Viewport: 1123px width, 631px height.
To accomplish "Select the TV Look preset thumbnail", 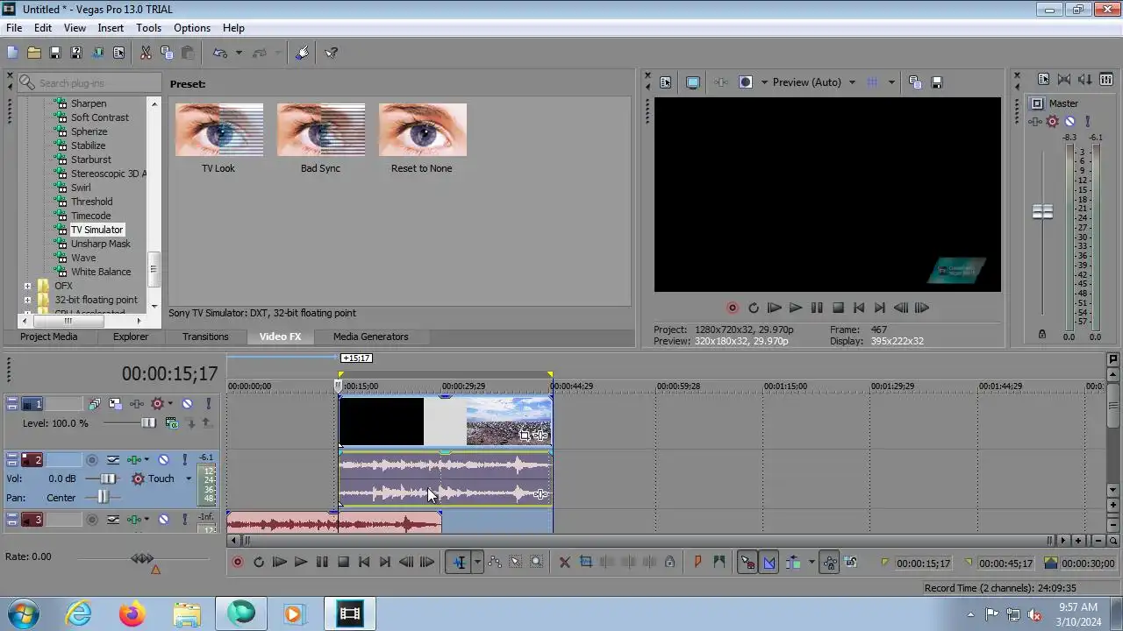I will click(x=218, y=130).
